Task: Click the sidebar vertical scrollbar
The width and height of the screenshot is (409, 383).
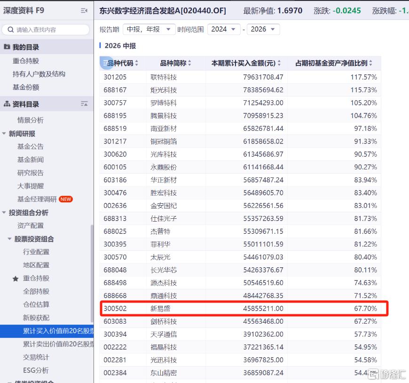Action: (92, 273)
